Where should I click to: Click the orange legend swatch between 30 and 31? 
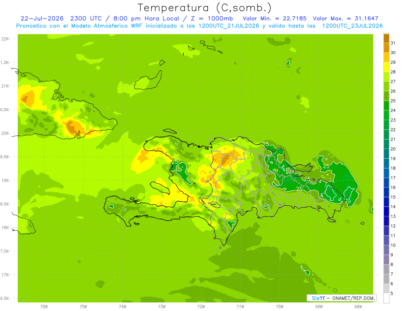(386, 48)
